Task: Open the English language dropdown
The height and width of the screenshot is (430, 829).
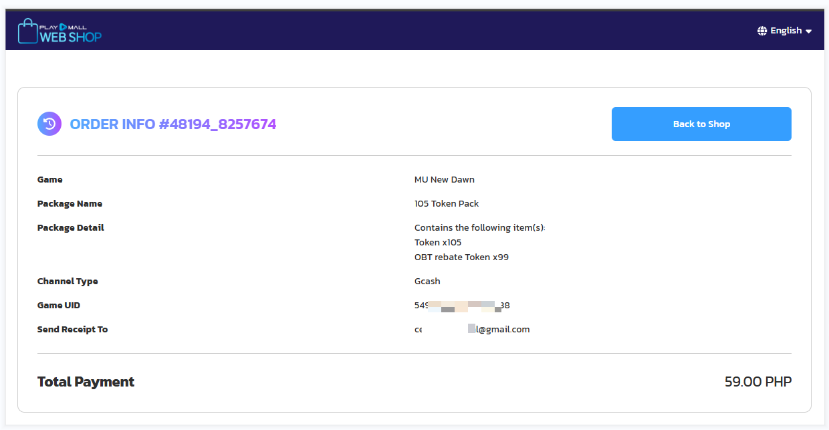Action: coord(785,31)
